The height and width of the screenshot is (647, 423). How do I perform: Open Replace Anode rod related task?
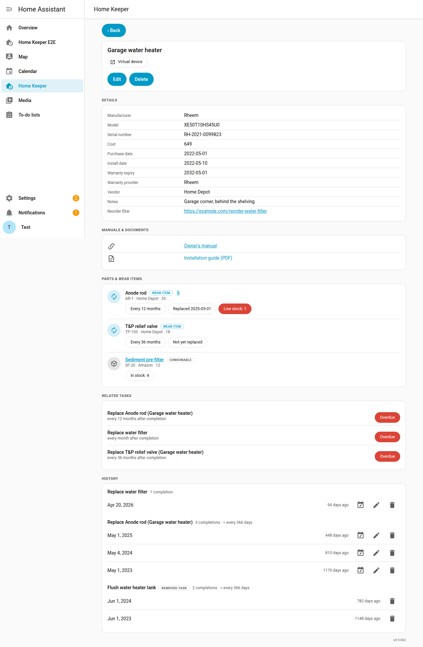click(254, 416)
